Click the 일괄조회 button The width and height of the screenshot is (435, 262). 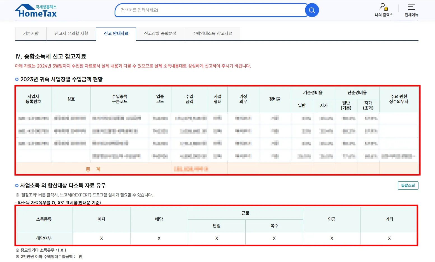408,186
